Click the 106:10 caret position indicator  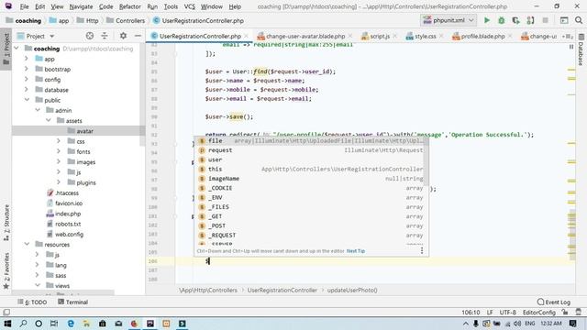click(x=471, y=312)
